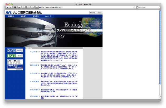Click the Ecology Technology hero banner
This screenshot has width=166, height=108.
click(x=54, y=32)
